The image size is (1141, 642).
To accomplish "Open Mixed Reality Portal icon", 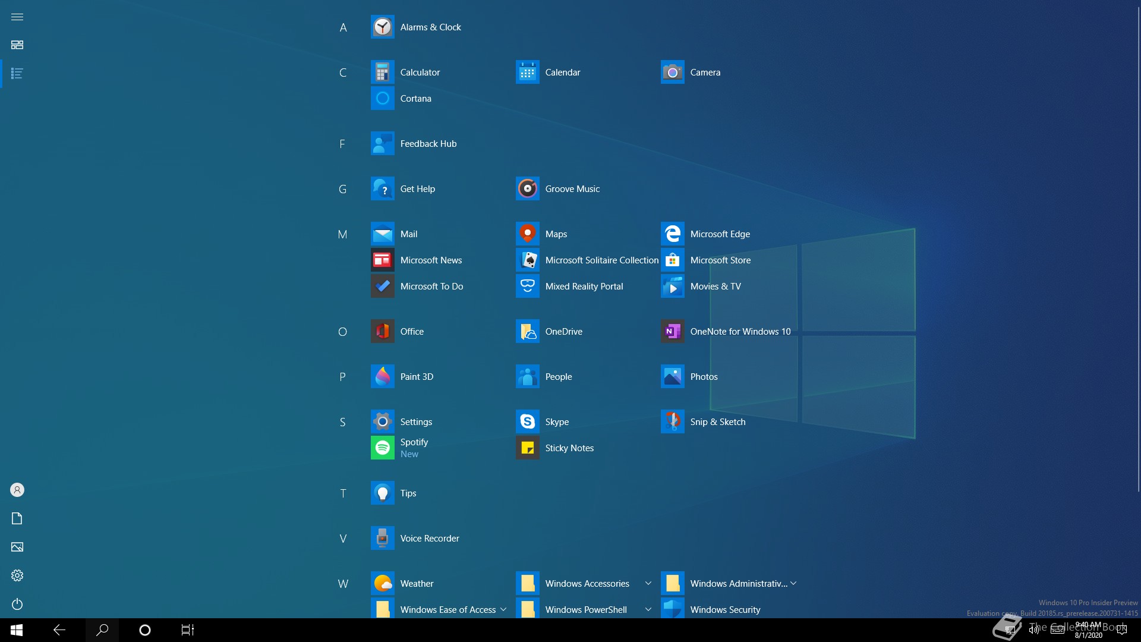I will tap(527, 286).
